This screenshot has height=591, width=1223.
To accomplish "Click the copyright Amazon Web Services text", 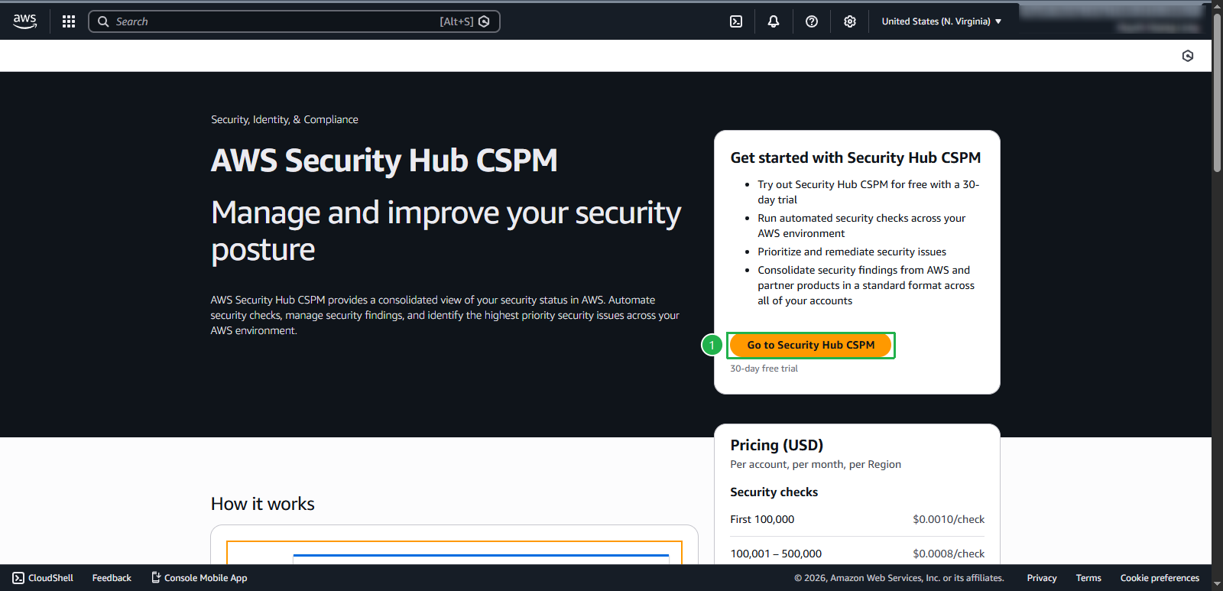I will 899,578.
